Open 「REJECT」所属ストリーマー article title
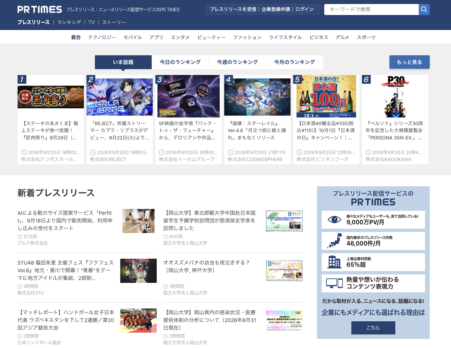Image resolution: width=451 pixels, height=348 pixels. 119,131
